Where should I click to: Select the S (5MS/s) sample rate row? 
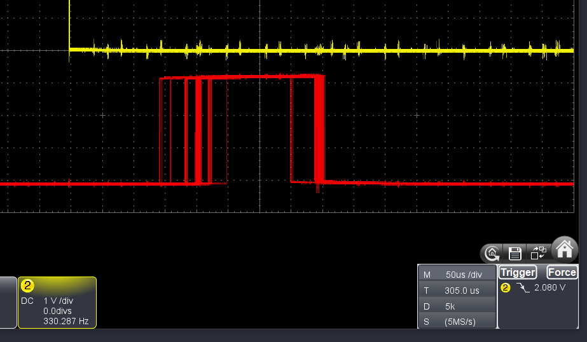(x=457, y=322)
